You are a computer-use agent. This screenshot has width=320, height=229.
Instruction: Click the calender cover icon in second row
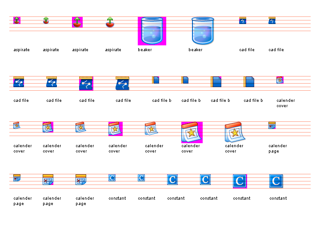[x=280, y=80]
